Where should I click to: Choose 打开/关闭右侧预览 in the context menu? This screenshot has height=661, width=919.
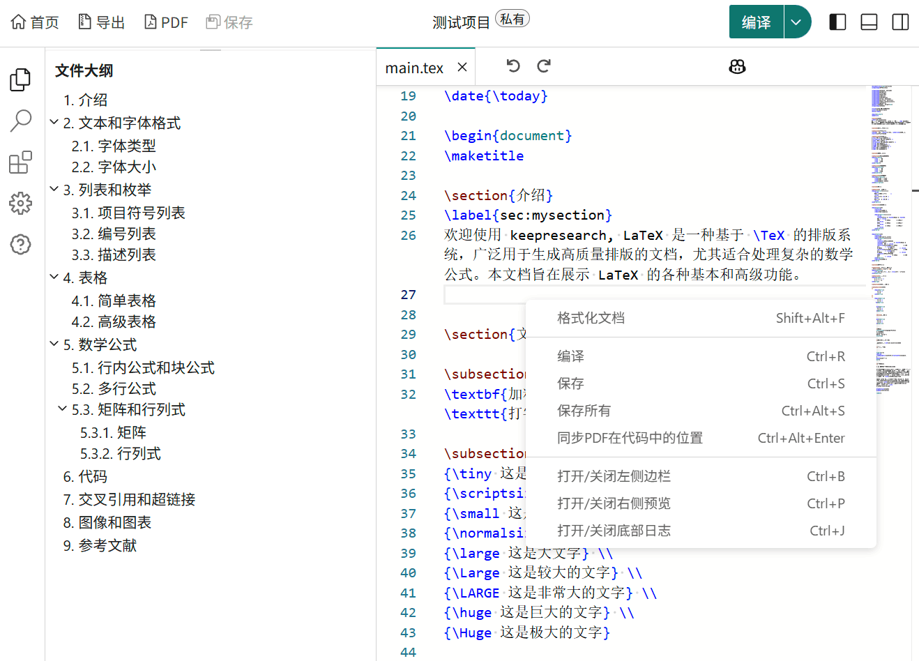[x=701, y=503]
